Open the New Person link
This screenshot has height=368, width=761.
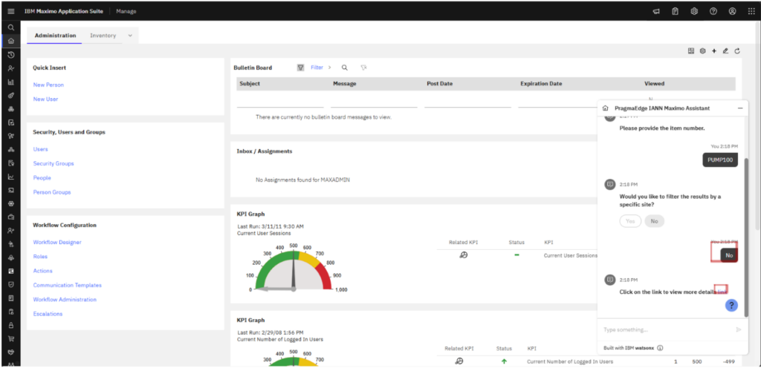point(48,85)
